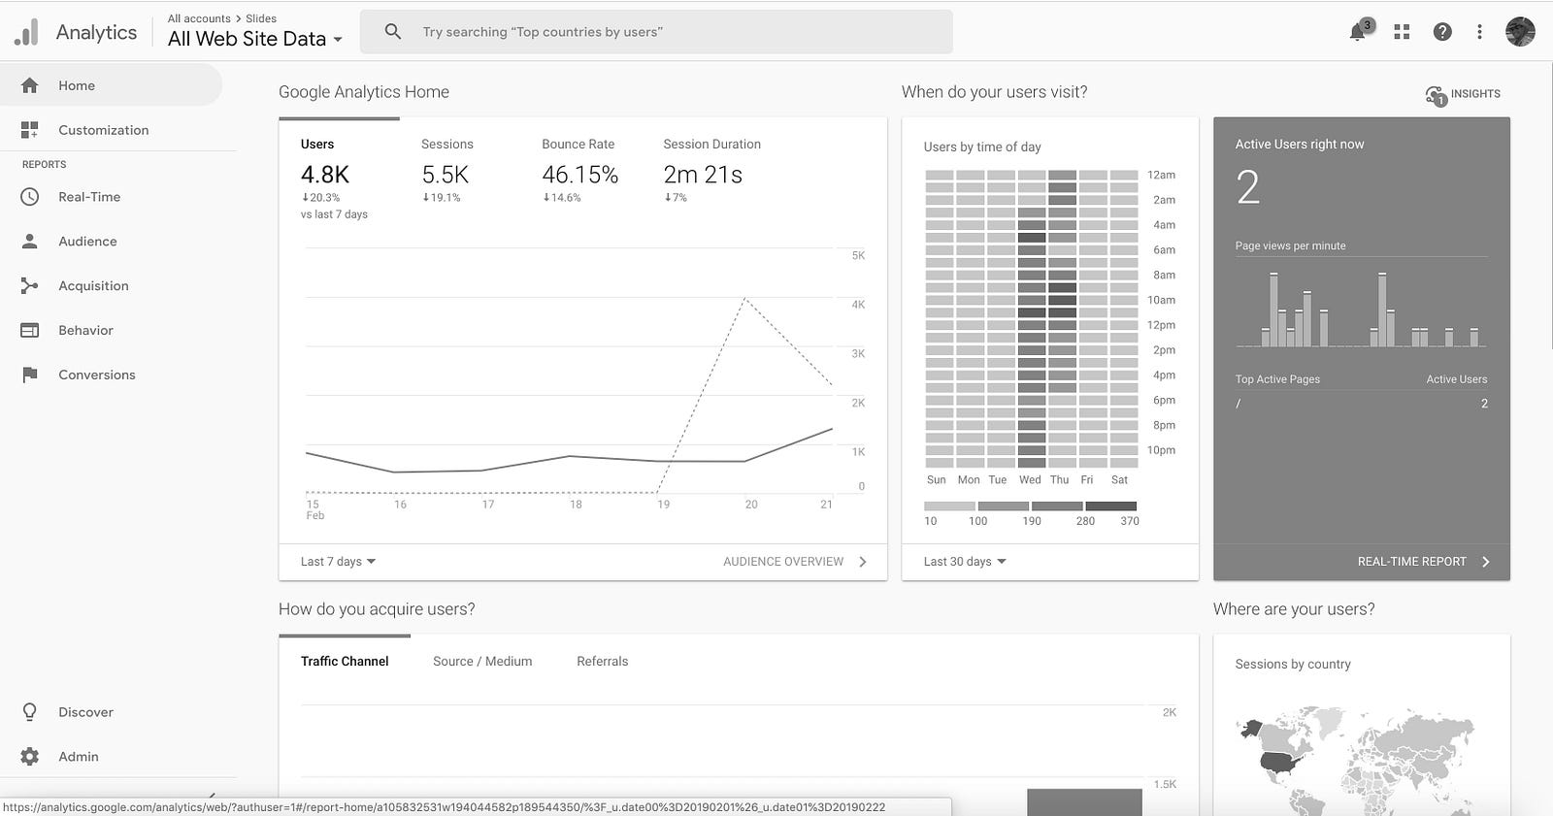
Task: Click the 'Users by time of day' heading
Action: tap(982, 147)
